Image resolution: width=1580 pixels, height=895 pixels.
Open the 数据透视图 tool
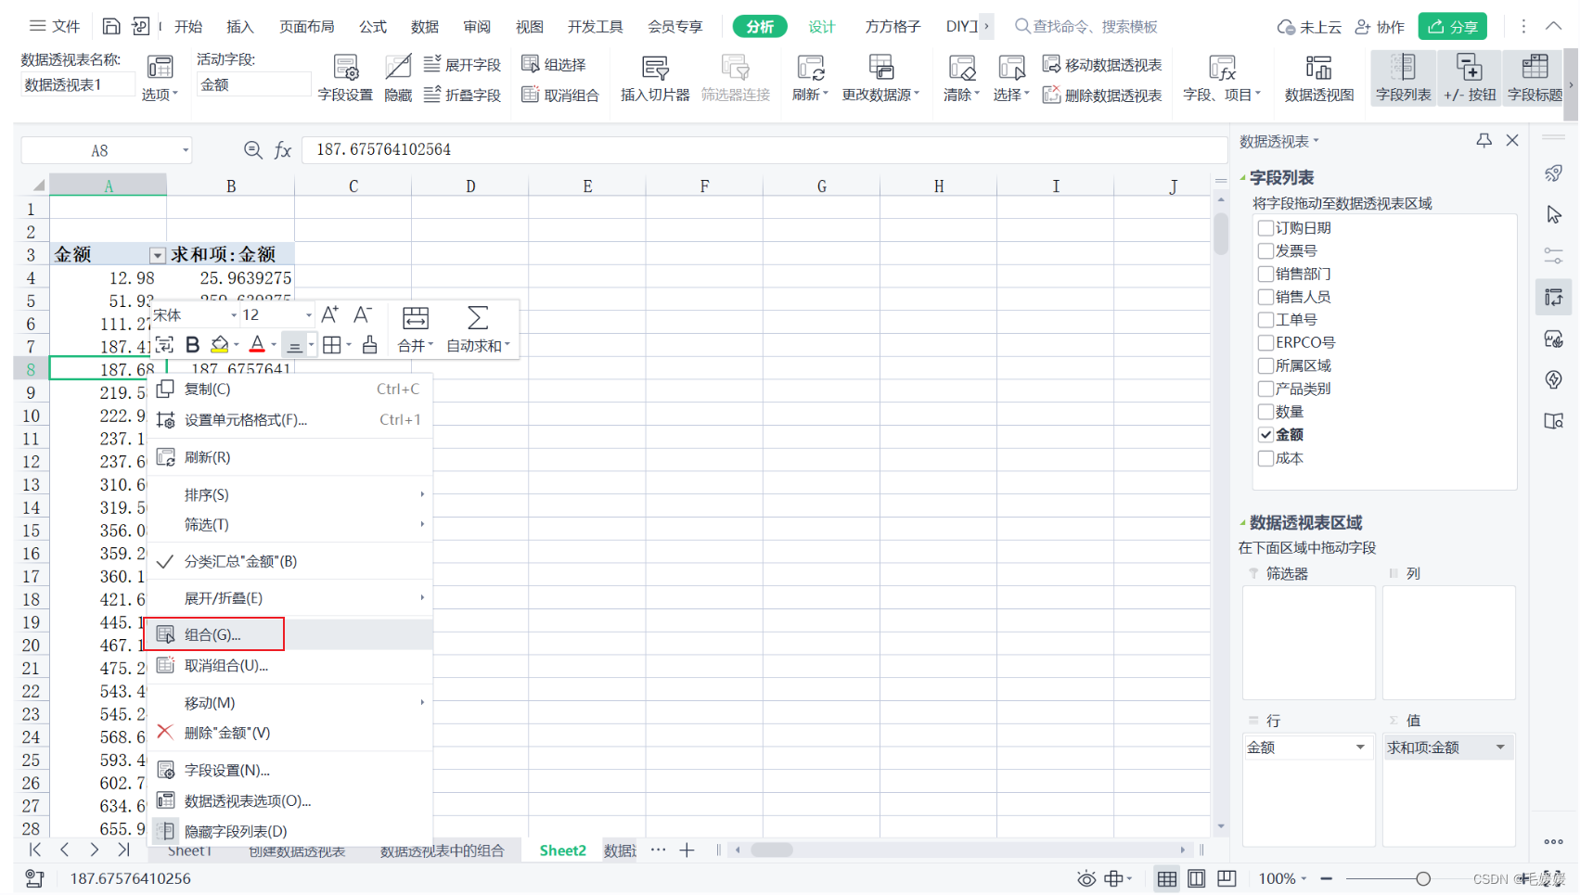(x=1318, y=77)
